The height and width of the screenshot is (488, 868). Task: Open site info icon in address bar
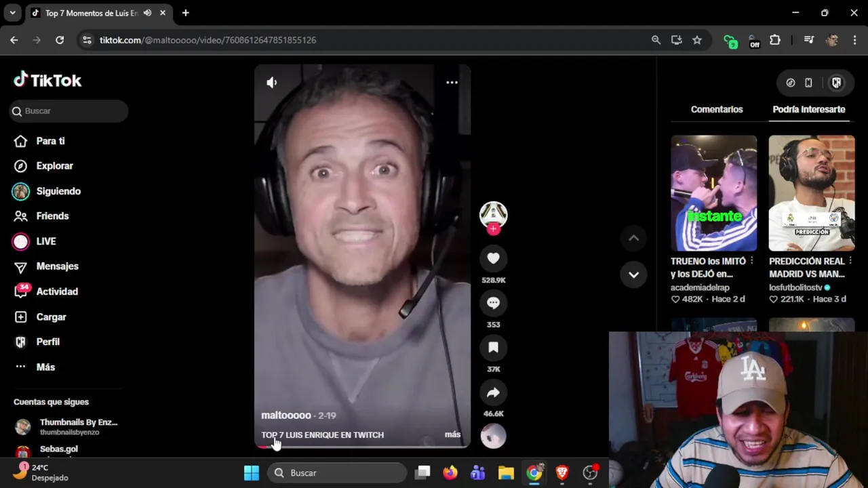[x=87, y=40]
